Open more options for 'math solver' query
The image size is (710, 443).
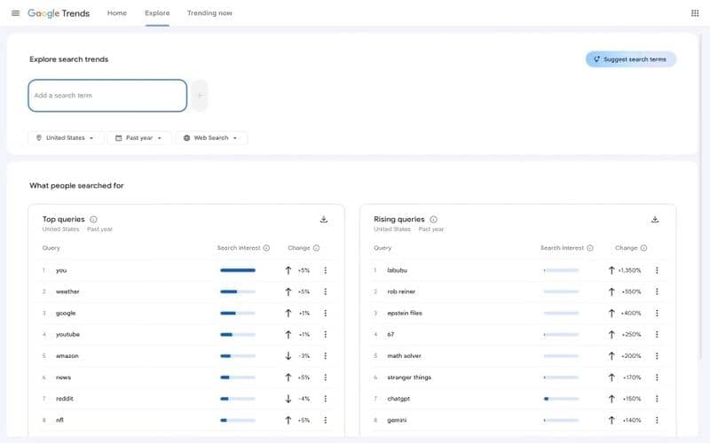click(x=657, y=356)
